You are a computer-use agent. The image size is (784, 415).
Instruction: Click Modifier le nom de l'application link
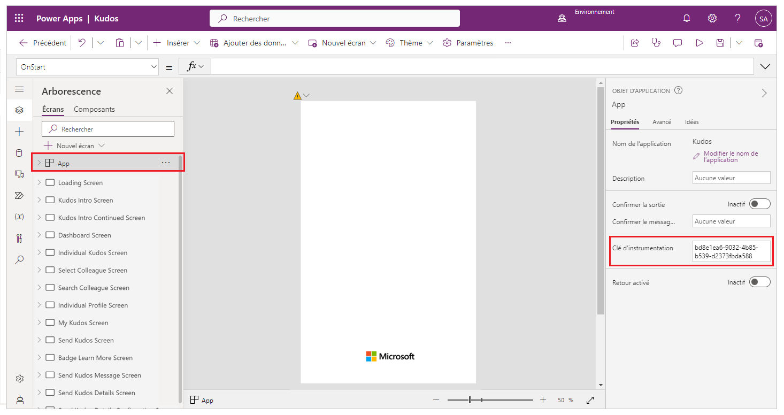click(x=726, y=157)
